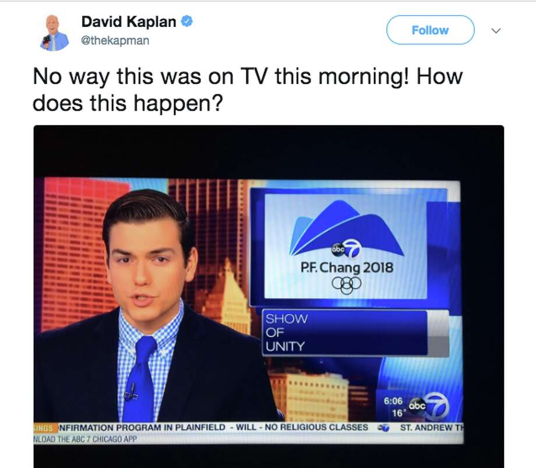Follow David Kaplan's account
Image resolution: width=536 pixels, height=468 pixels.
(x=430, y=30)
